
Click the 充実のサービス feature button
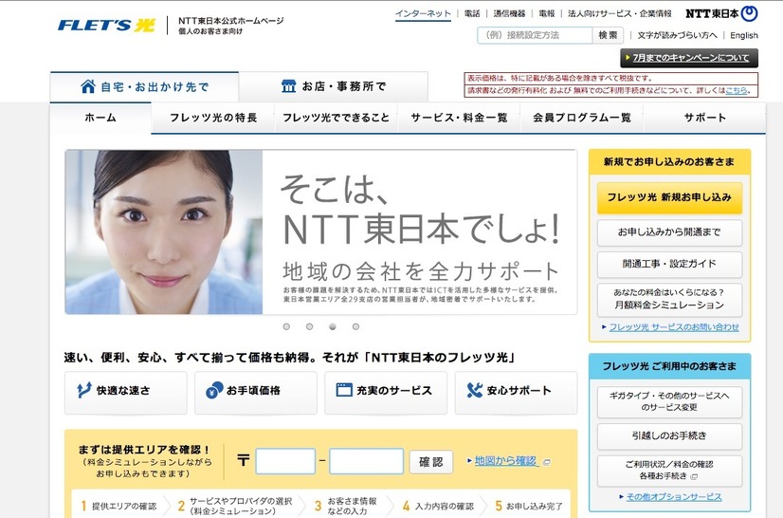point(386,392)
